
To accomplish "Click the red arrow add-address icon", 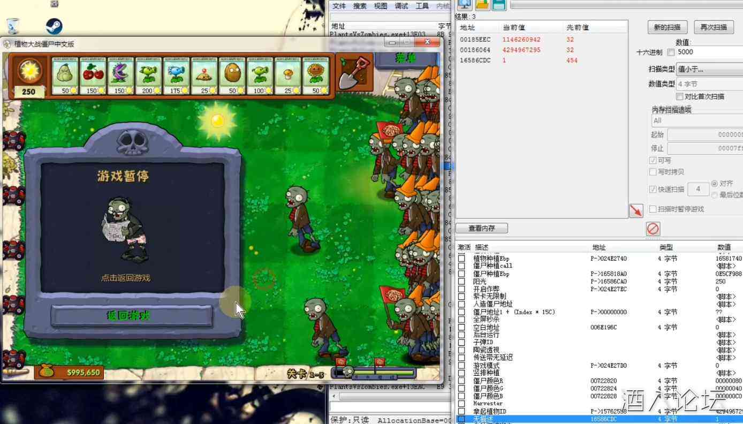I will [x=635, y=210].
